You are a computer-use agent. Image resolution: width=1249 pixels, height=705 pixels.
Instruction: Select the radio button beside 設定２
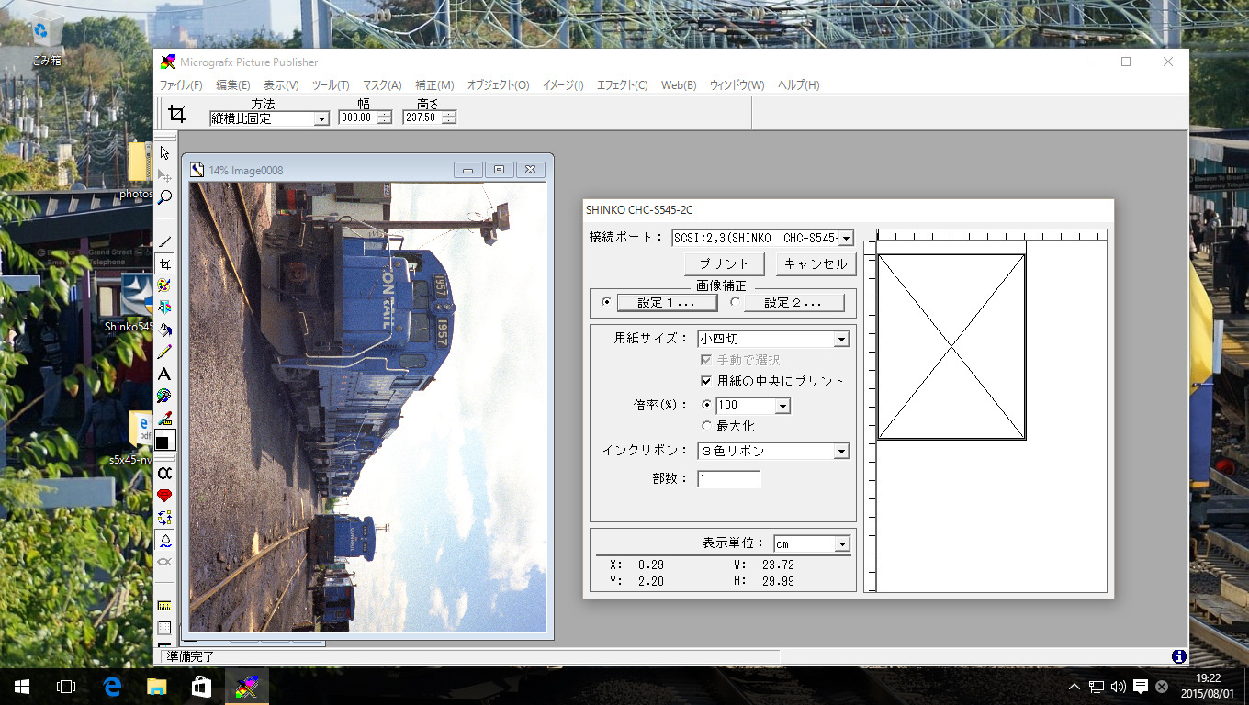point(735,301)
